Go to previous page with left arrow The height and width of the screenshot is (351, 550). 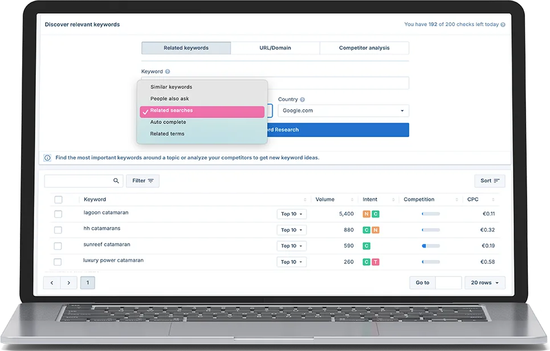(x=52, y=283)
